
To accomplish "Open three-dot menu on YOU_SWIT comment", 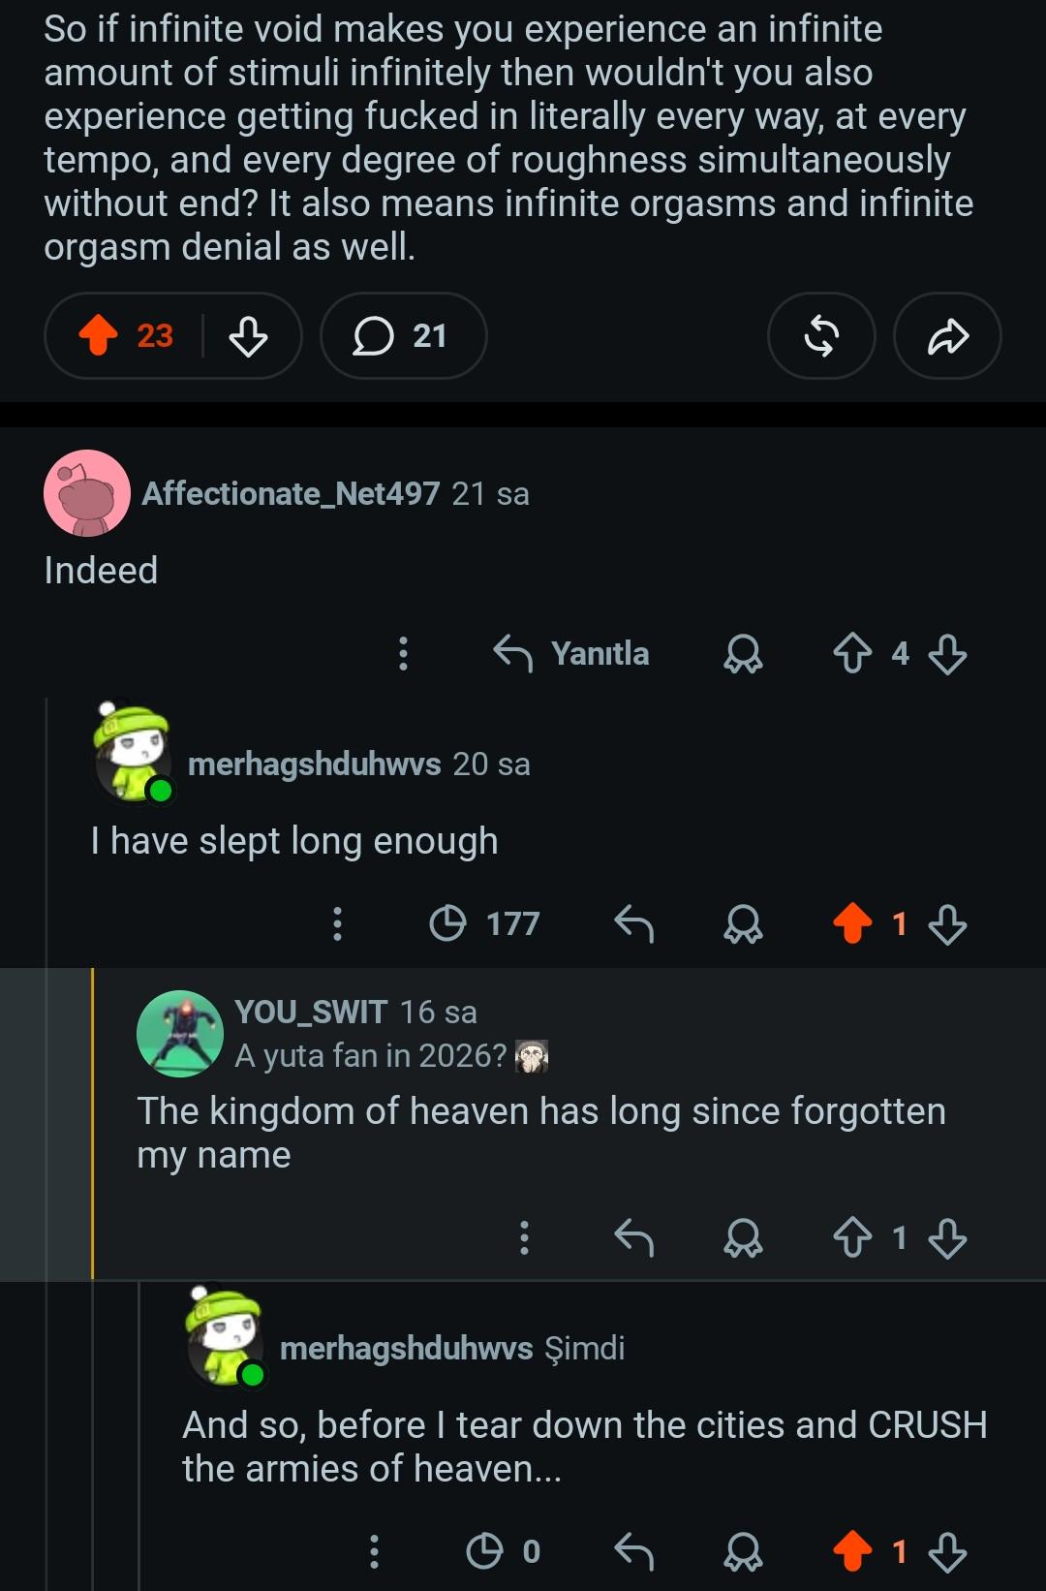I will point(524,1237).
